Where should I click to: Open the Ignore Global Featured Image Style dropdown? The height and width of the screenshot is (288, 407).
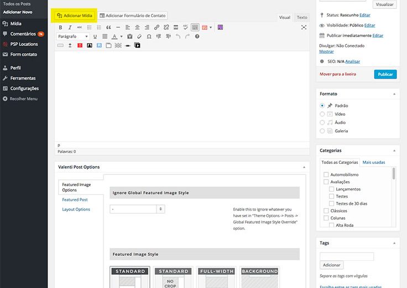point(137,209)
